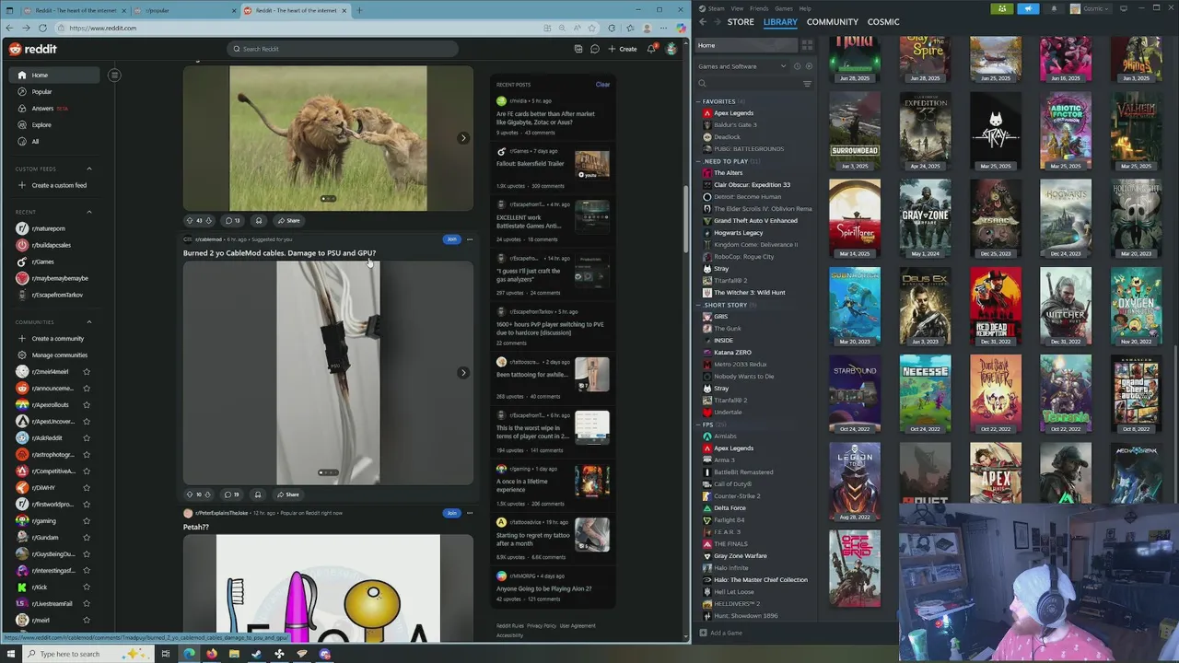The width and height of the screenshot is (1179, 663).
Task: Open the Steam Friends menu
Action: [x=759, y=8]
